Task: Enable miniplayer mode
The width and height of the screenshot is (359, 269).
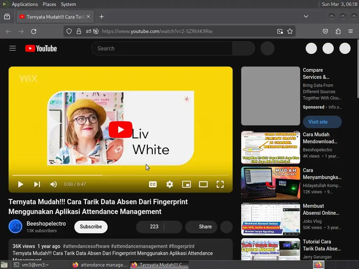Action: click(187, 184)
